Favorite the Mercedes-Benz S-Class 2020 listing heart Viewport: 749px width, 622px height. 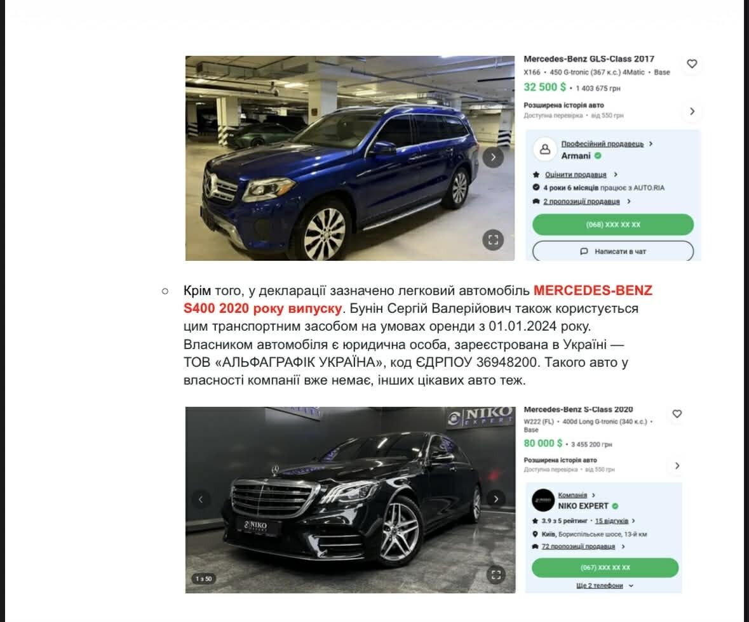tap(677, 414)
